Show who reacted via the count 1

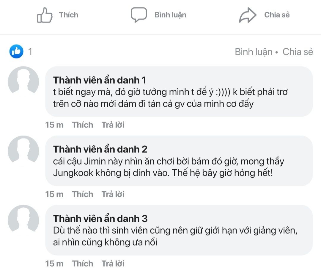pos(30,52)
